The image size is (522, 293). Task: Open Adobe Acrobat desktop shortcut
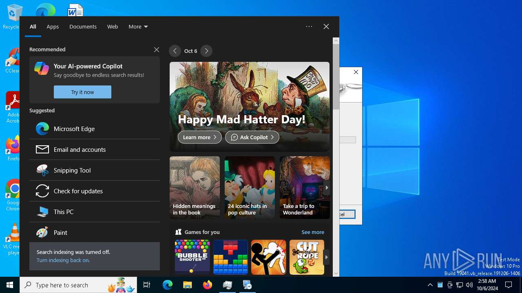(14, 107)
